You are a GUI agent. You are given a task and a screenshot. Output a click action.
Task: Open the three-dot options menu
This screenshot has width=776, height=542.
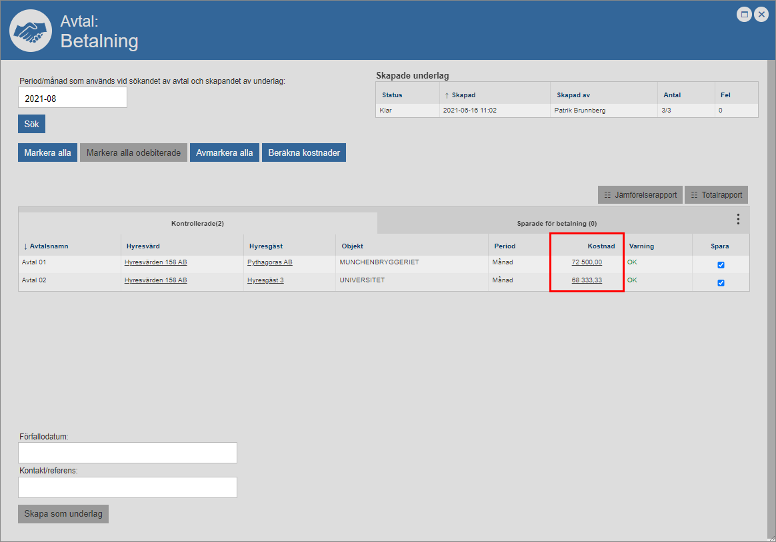coord(738,219)
